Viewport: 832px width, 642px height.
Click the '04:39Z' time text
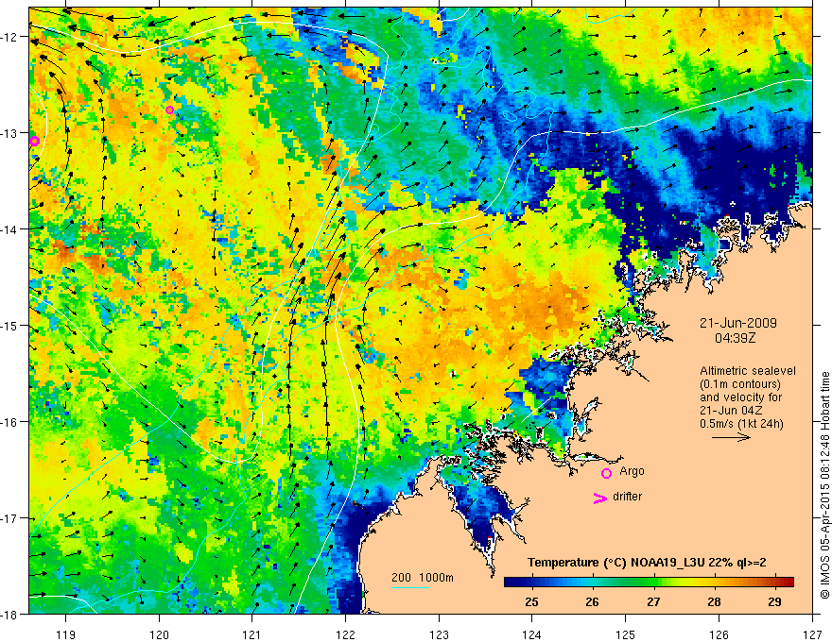[735, 338]
